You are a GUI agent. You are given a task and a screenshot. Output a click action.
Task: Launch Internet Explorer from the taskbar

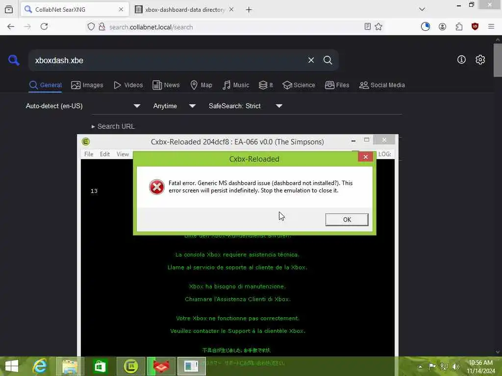40,366
